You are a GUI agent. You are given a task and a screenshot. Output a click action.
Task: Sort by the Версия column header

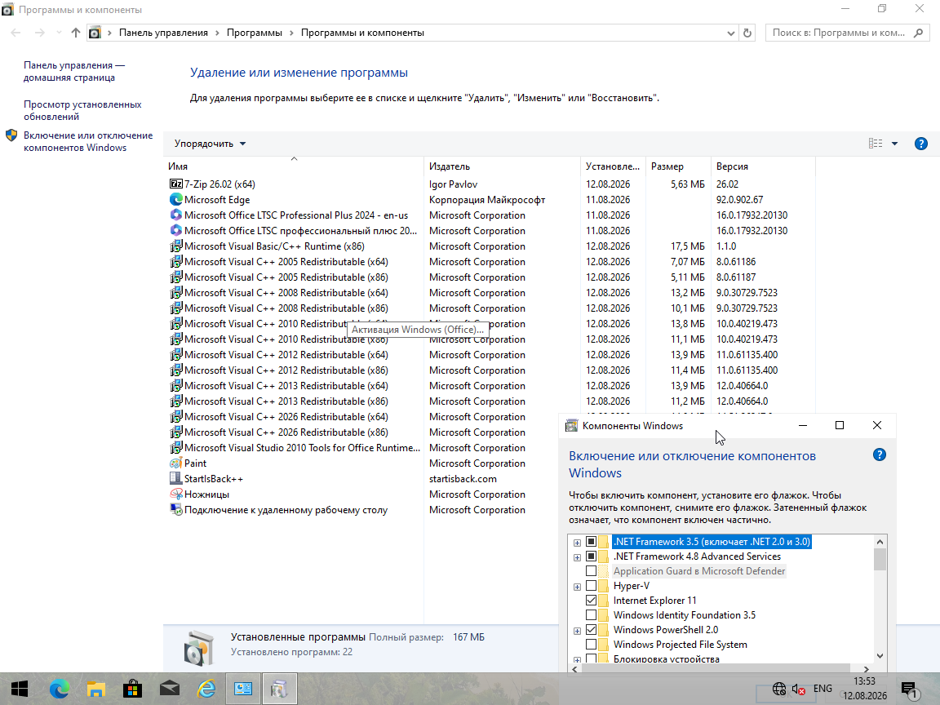pos(763,166)
